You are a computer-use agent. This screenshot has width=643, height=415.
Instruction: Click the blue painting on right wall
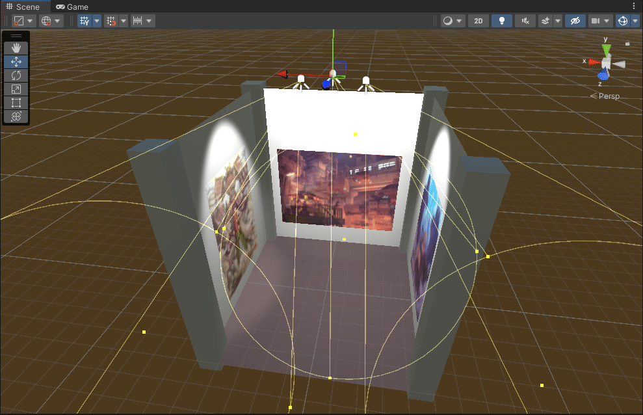click(x=426, y=242)
